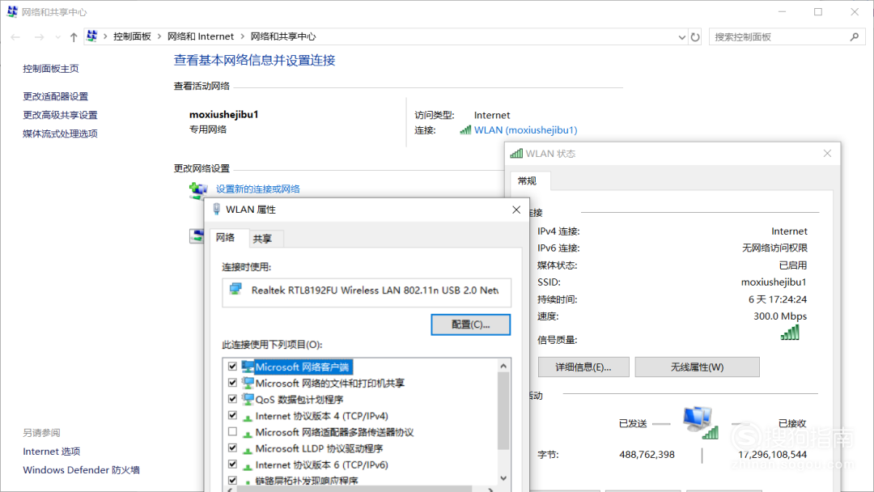
Task: Check Microsoft 网络适配器多路传送器协议 checkbox
Action: click(x=232, y=432)
